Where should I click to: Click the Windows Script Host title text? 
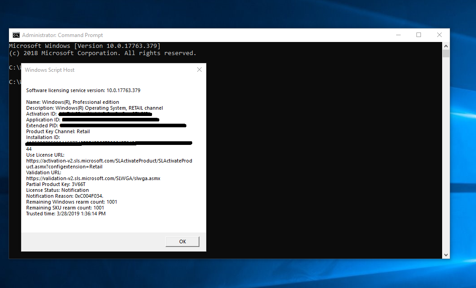[50, 70]
